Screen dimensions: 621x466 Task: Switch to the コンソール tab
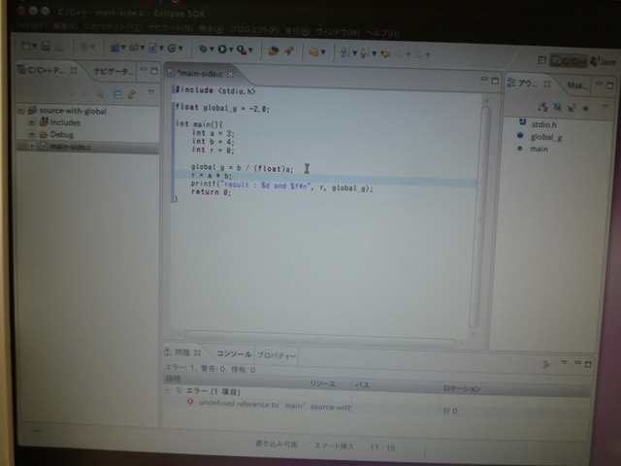(x=234, y=354)
